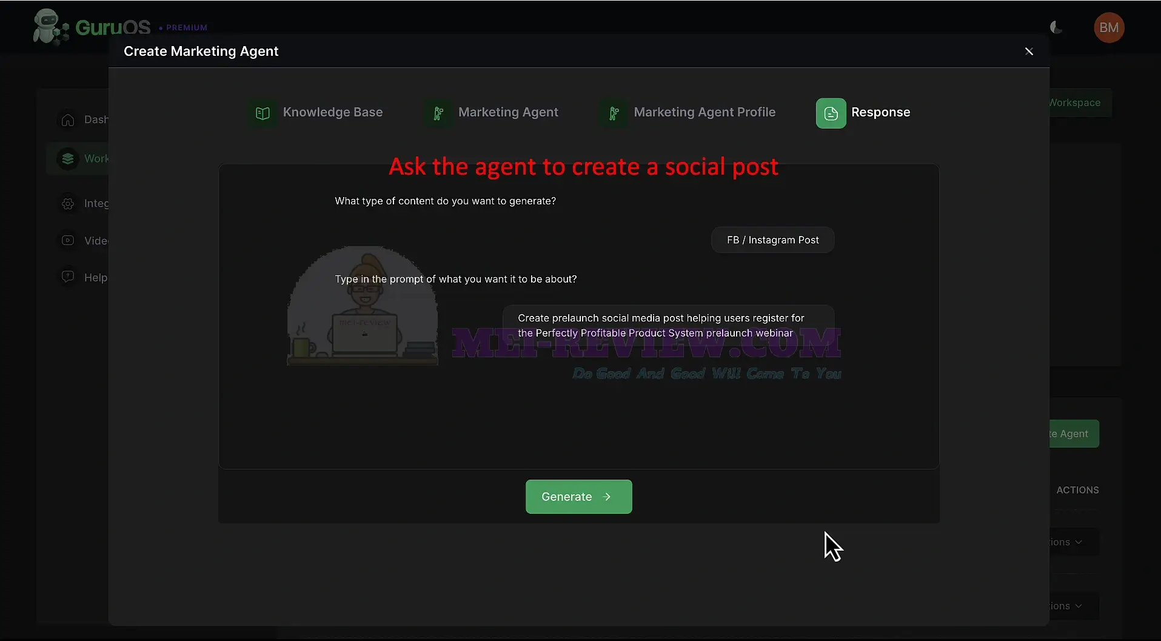Click "What type of content" question text
This screenshot has width=1161, height=641.
pyautogui.click(x=445, y=201)
